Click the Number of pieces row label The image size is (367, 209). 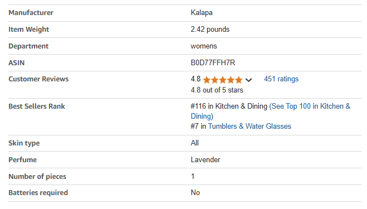[x=37, y=177]
